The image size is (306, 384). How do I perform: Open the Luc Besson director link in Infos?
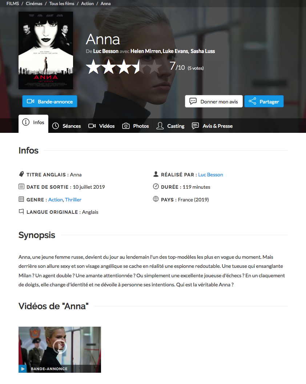pos(210,175)
